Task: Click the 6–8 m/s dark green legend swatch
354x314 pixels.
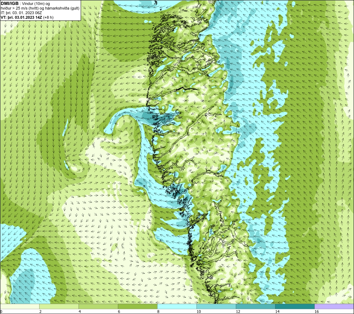Action: pos(138,306)
